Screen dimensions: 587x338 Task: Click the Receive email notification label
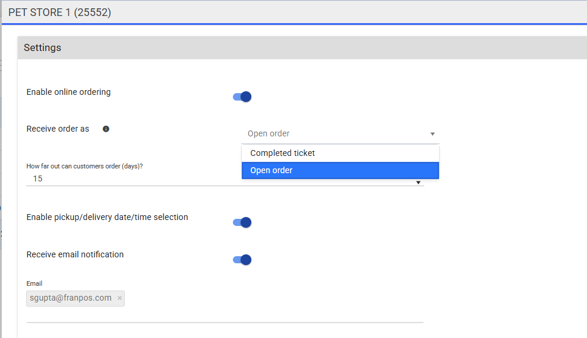click(x=75, y=254)
